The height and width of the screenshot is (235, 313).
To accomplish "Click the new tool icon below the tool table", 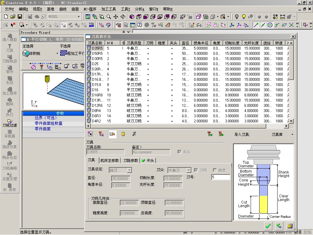I will click(x=101, y=134).
